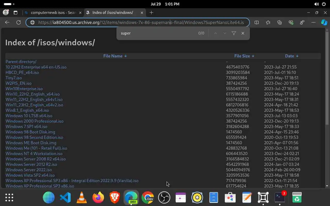Viewport: 330px width, 206px height.
Task: Go back to the previous page
Action: pos(7,22)
